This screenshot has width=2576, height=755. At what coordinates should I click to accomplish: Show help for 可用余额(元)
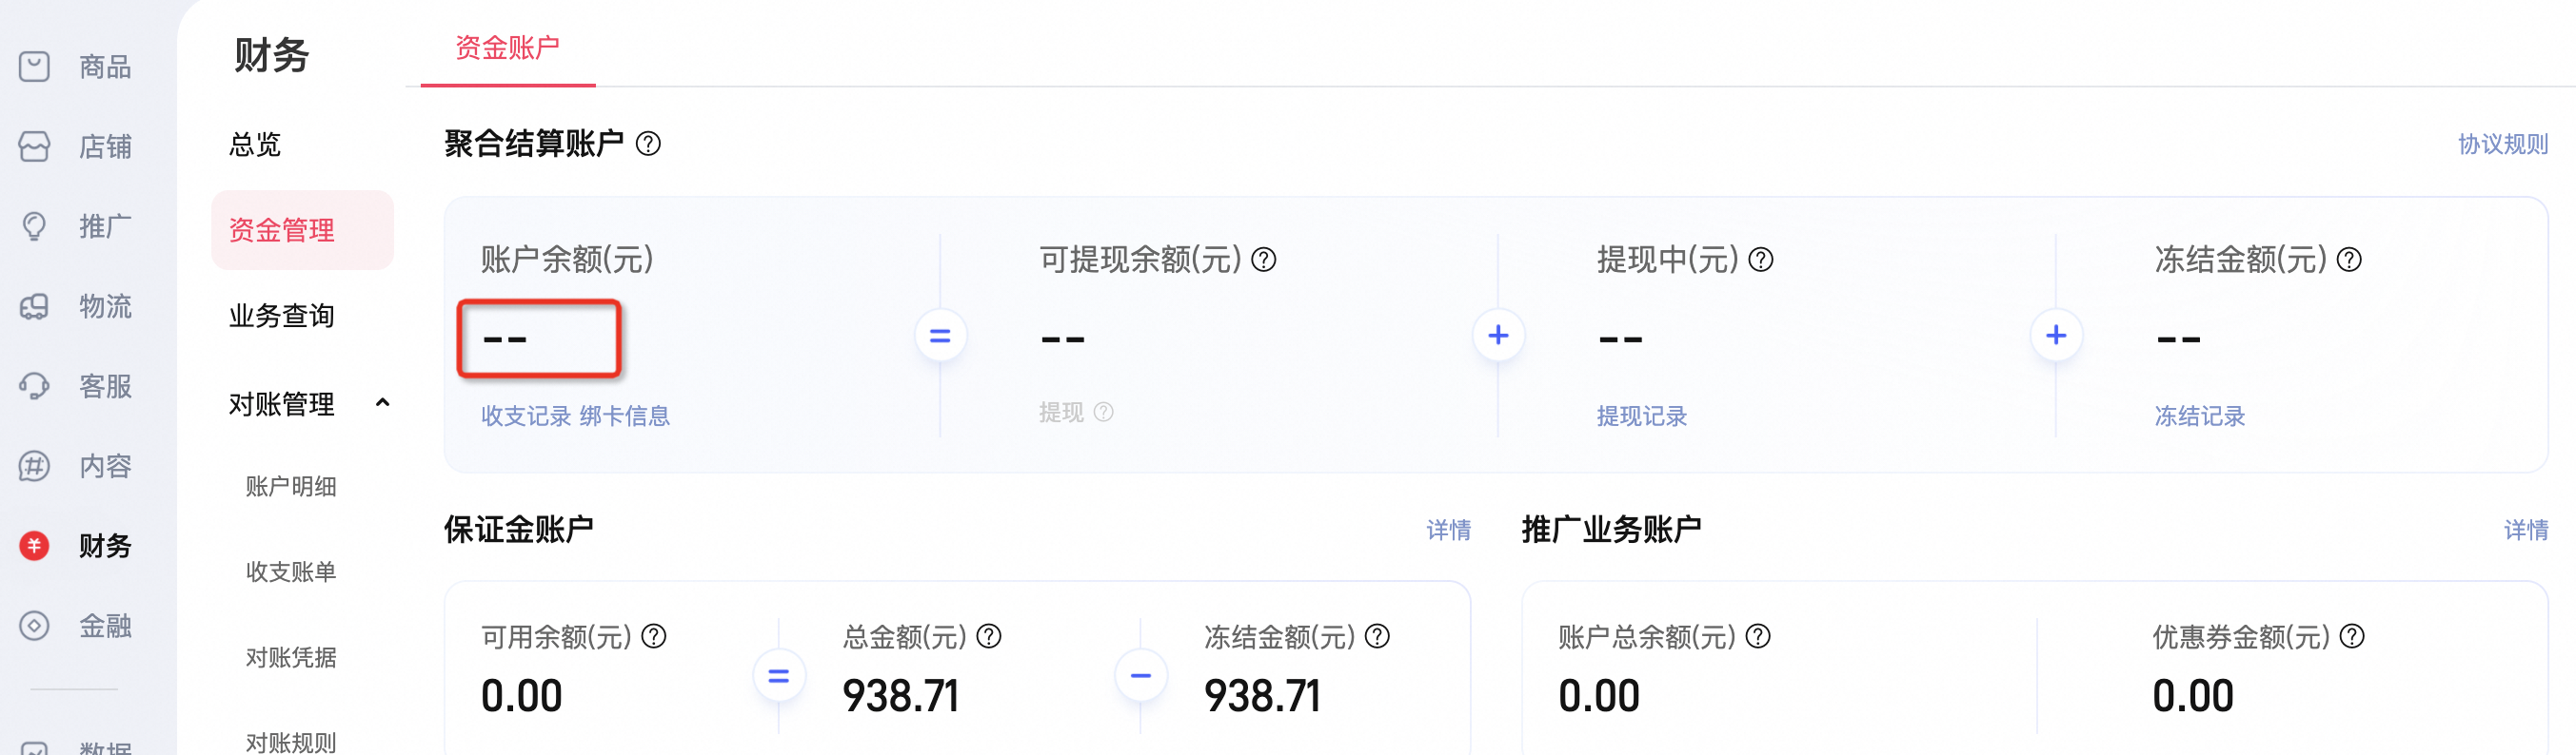(654, 636)
